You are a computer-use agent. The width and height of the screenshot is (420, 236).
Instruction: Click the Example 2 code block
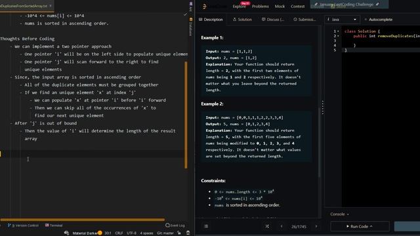coord(257,137)
